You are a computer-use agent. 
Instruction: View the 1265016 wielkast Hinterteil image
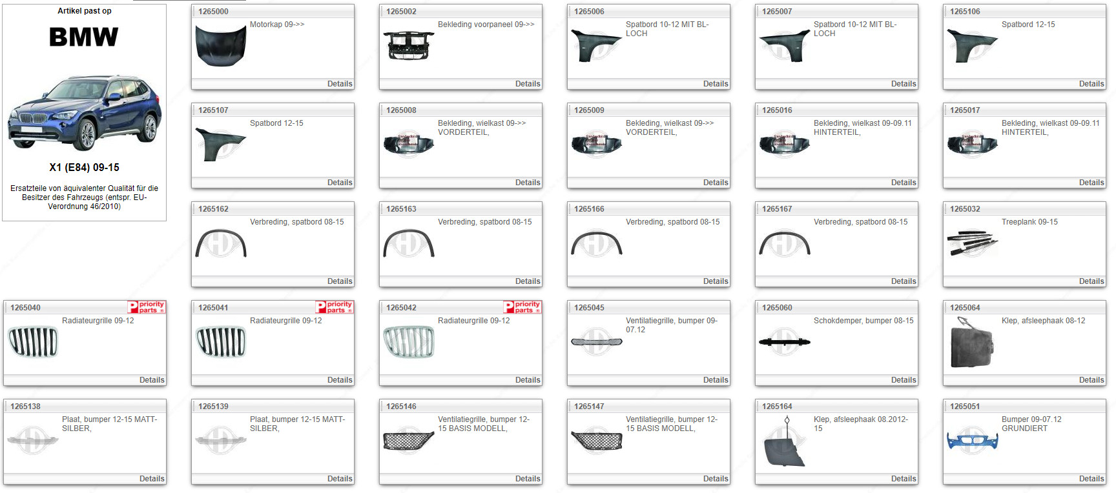785,145
